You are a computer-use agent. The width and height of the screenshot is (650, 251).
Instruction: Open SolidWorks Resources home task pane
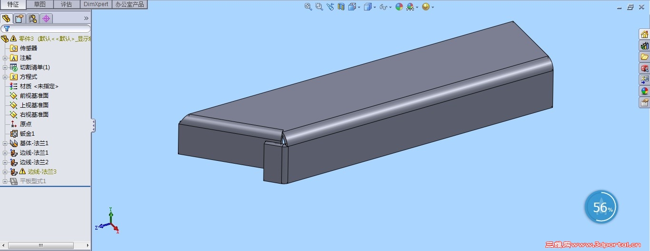pyautogui.click(x=644, y=34)
